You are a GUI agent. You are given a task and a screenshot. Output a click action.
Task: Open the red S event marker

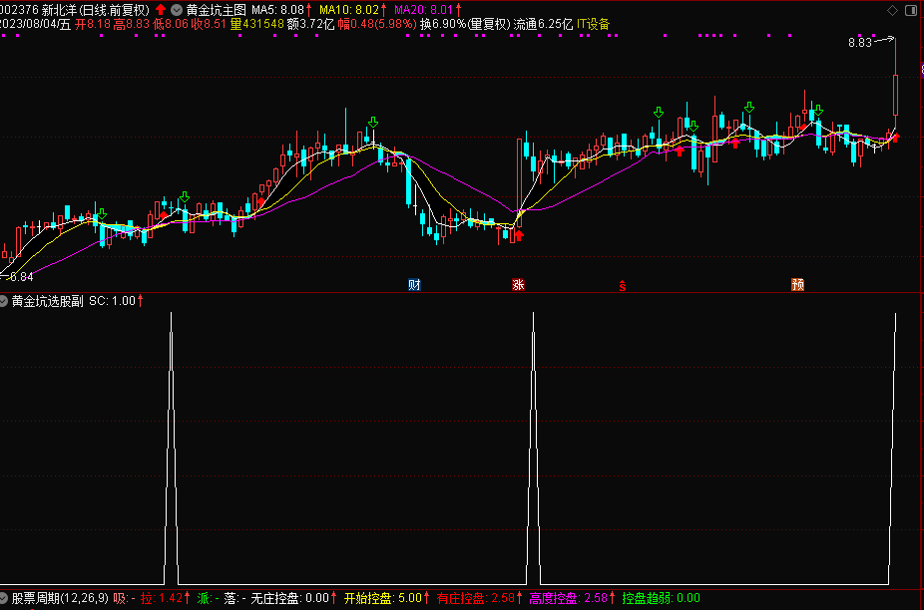[x=623, y=286]
